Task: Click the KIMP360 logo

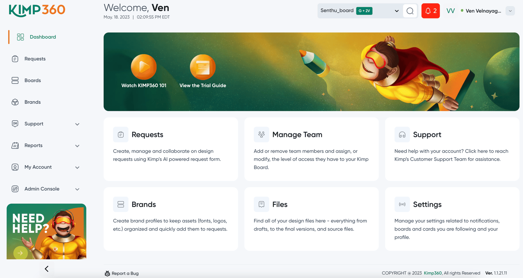Action: pos(37,10)
